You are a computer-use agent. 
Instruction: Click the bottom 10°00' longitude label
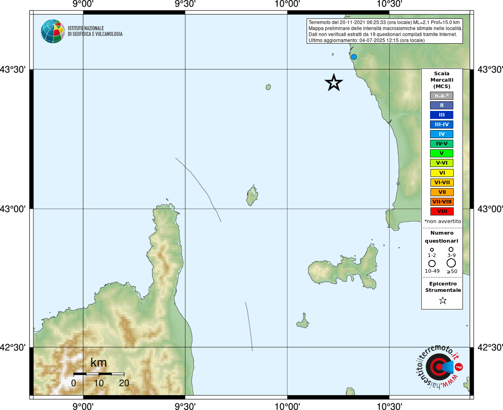coord(287,406)
